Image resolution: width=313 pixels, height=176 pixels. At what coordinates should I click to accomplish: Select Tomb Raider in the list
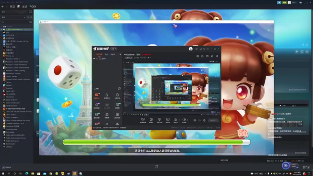(11, 144)
